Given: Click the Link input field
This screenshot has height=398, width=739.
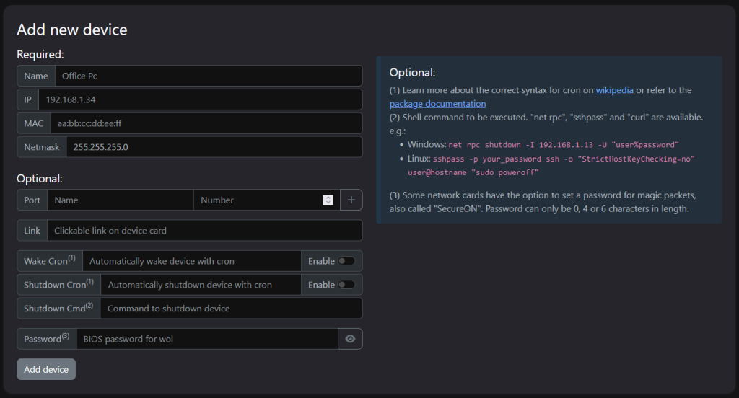Looking at the screenshot, I should (x=205, y=230).
